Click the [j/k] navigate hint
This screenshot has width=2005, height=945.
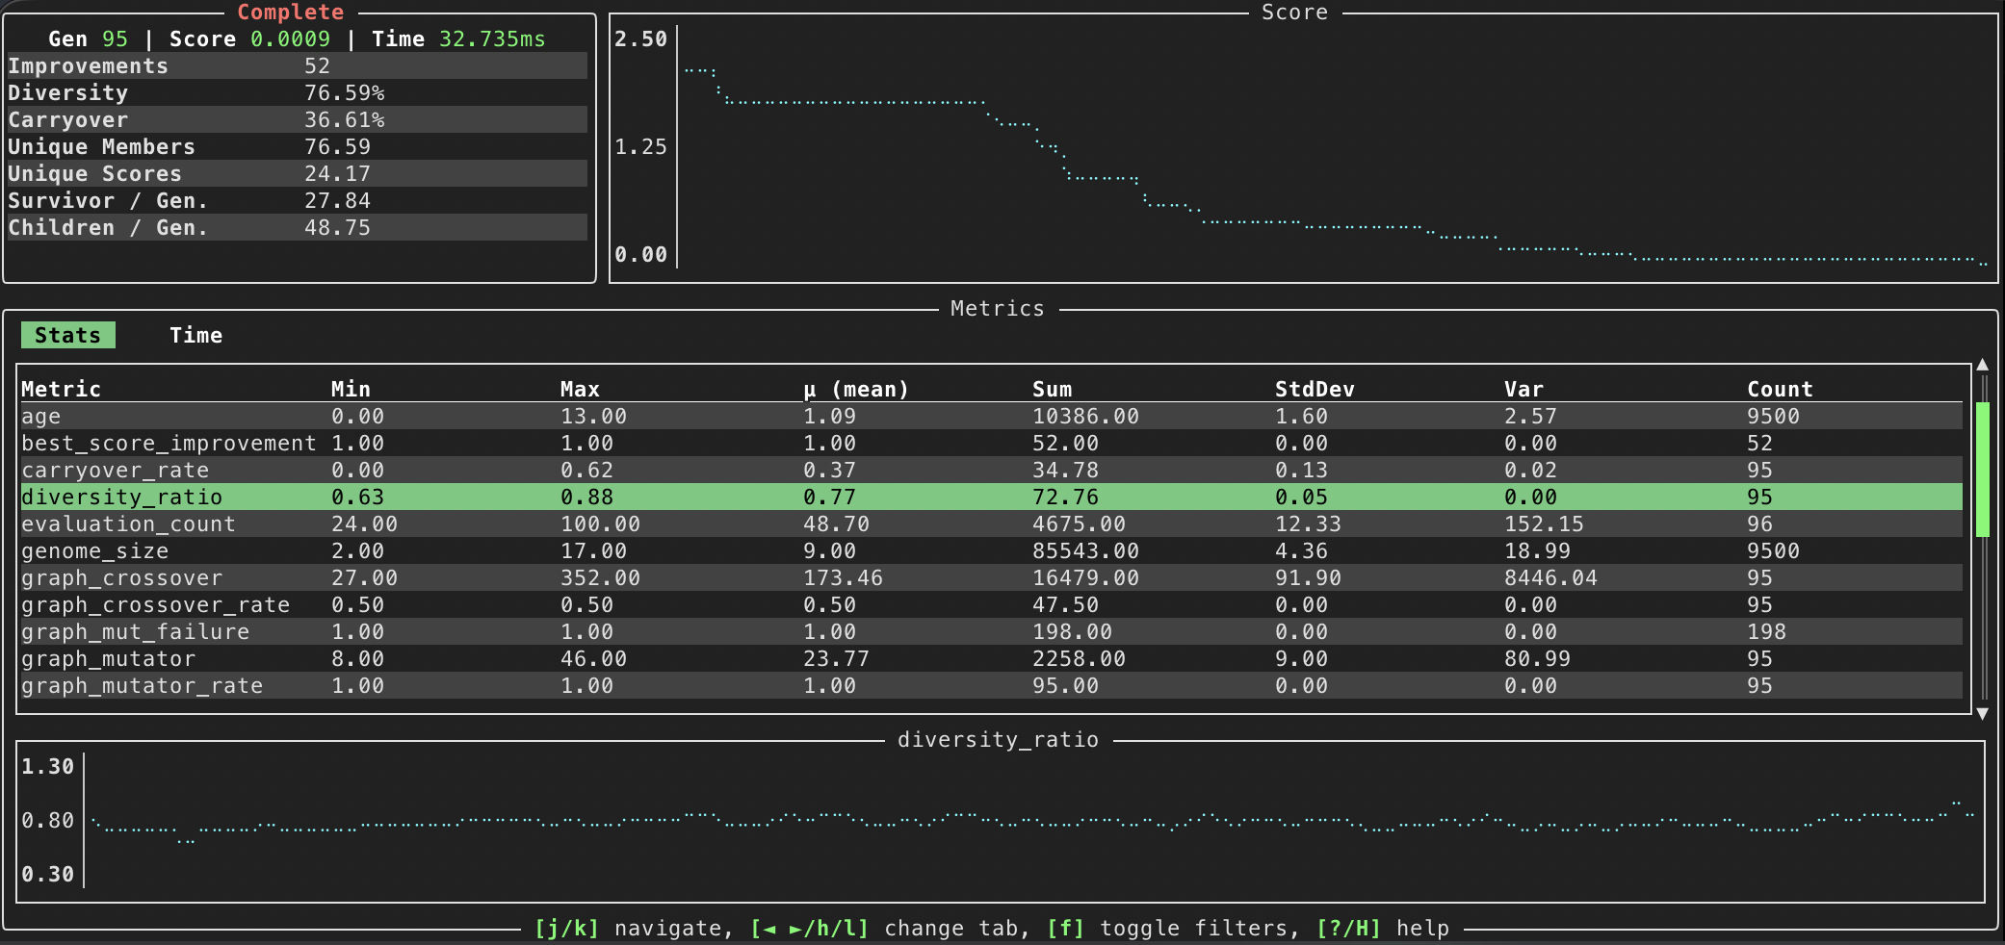[633, 929]
